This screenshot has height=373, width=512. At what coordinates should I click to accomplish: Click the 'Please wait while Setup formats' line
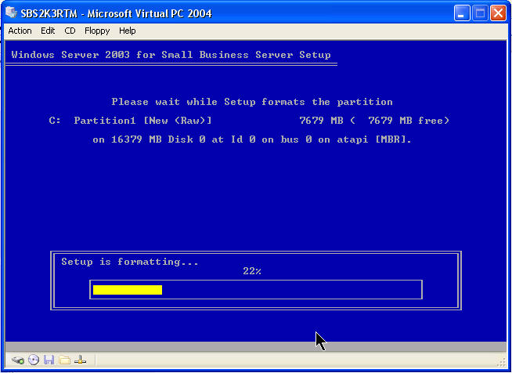(252, 102)
